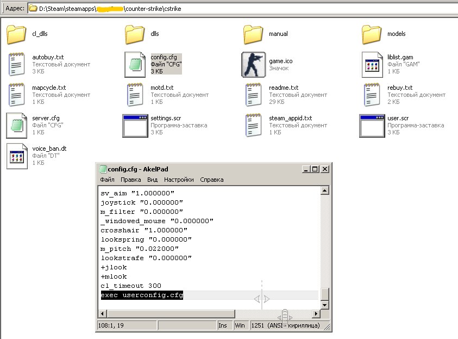
Task: Open the Справка menu
Action: click(x=211, y=180)
